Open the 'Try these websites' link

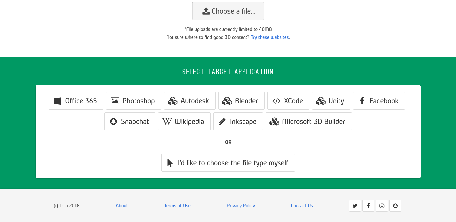coord(270,37)
